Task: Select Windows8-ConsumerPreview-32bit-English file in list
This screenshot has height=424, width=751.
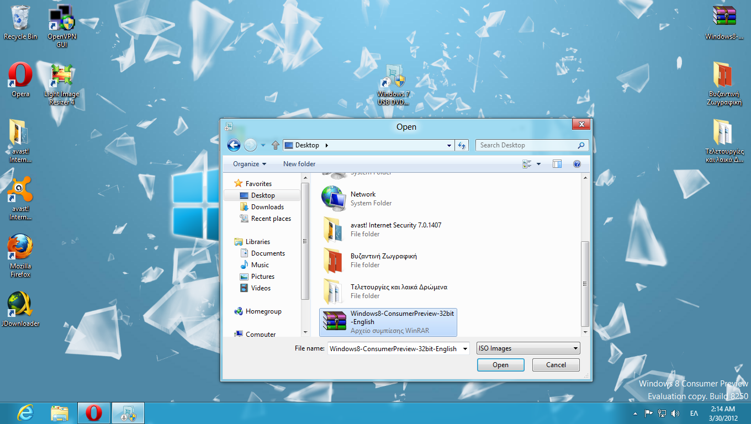Action: coord(388,322)
